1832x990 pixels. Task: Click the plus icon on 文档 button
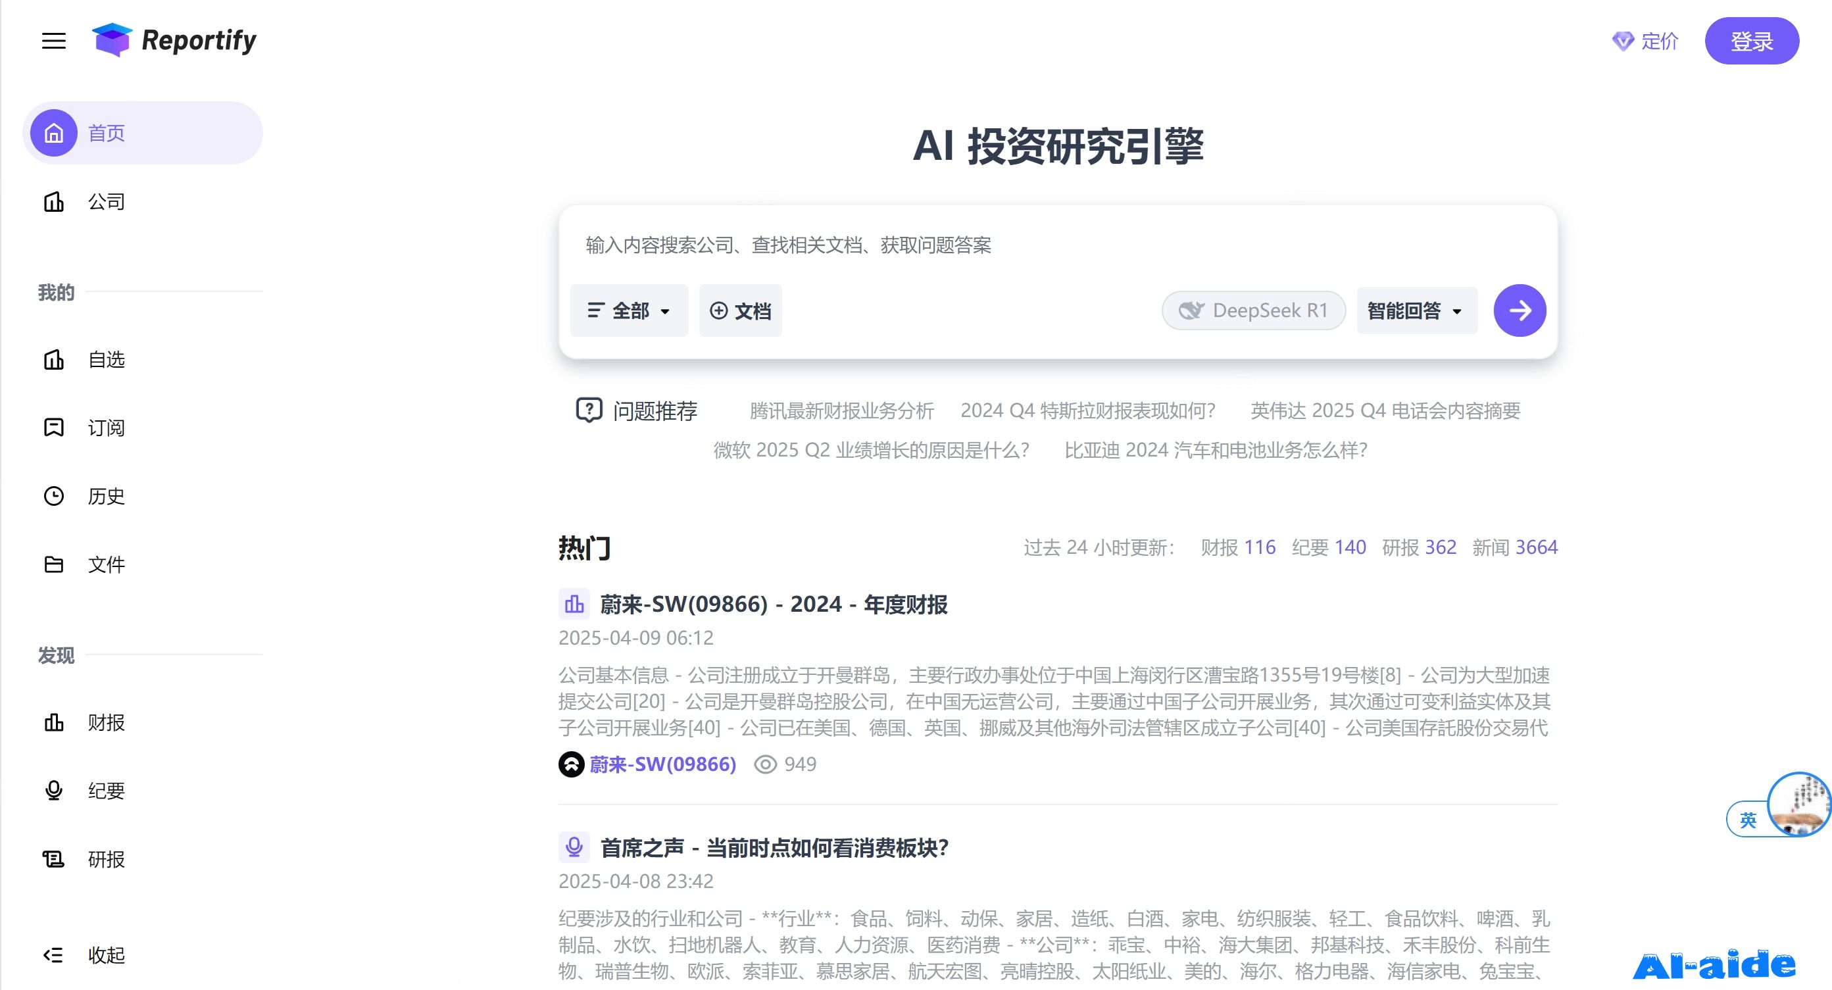[x=719, y=310]
